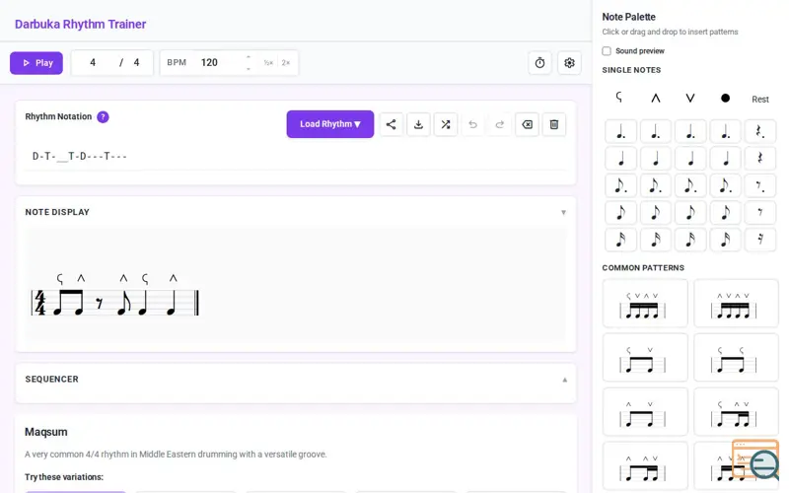Insert the Tek-Ka-Tek-Ka sixteenths pattern

pyautogui.click(x=736, y=304)
